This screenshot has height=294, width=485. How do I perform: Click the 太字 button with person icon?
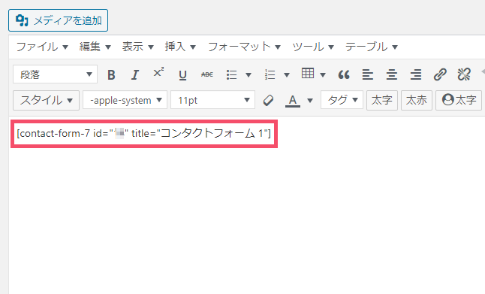click(459, 100)
